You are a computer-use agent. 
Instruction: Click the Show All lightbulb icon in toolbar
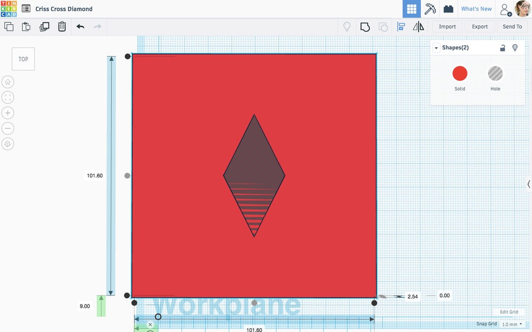pos(347,26)
